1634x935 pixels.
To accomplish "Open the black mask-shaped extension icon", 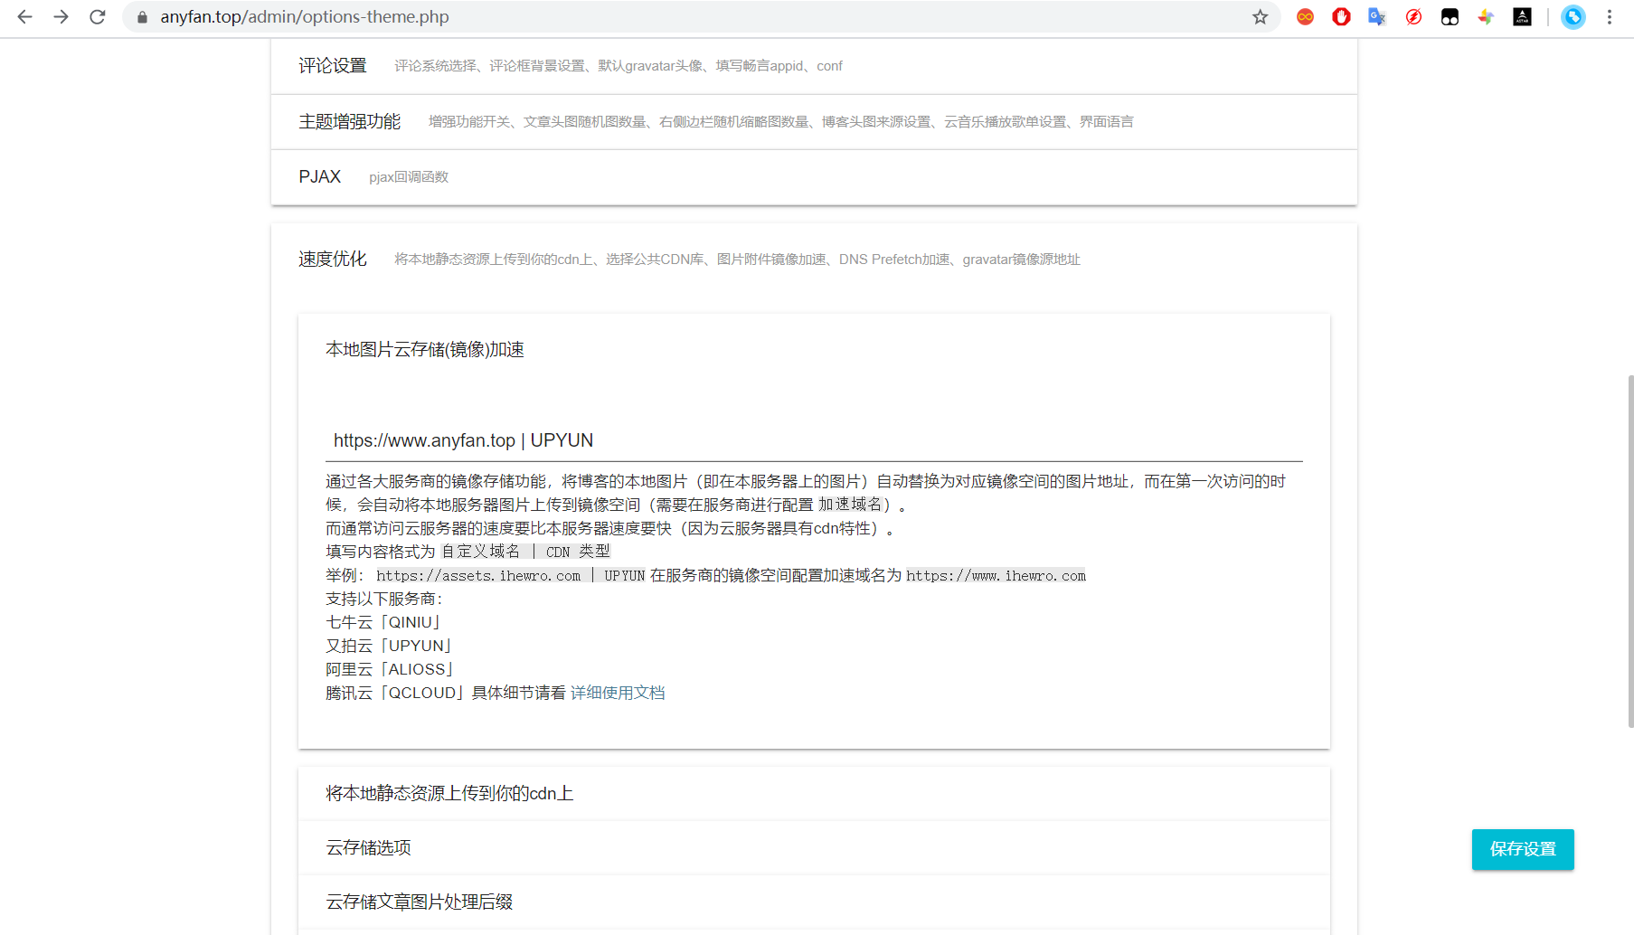I will [1450, 17].
